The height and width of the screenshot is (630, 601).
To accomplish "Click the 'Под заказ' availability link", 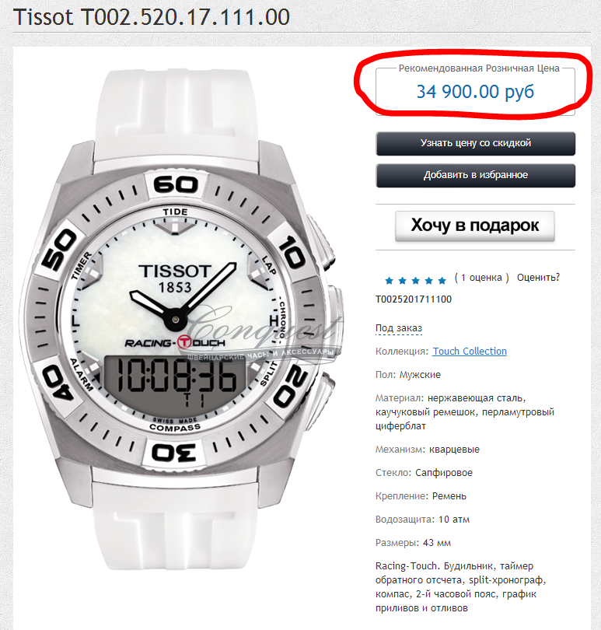I will [399, 328].
